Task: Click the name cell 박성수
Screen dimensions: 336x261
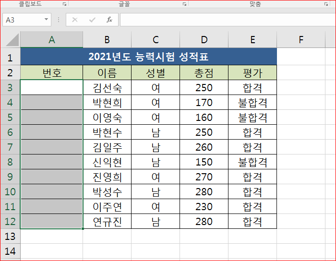Action: coord(107,191)
